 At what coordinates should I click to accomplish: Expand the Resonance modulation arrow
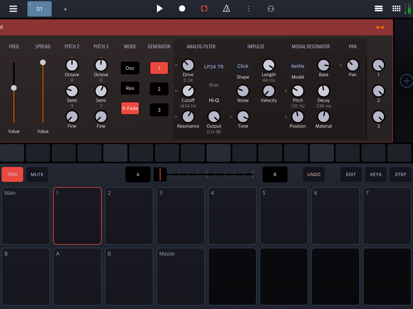176,117
